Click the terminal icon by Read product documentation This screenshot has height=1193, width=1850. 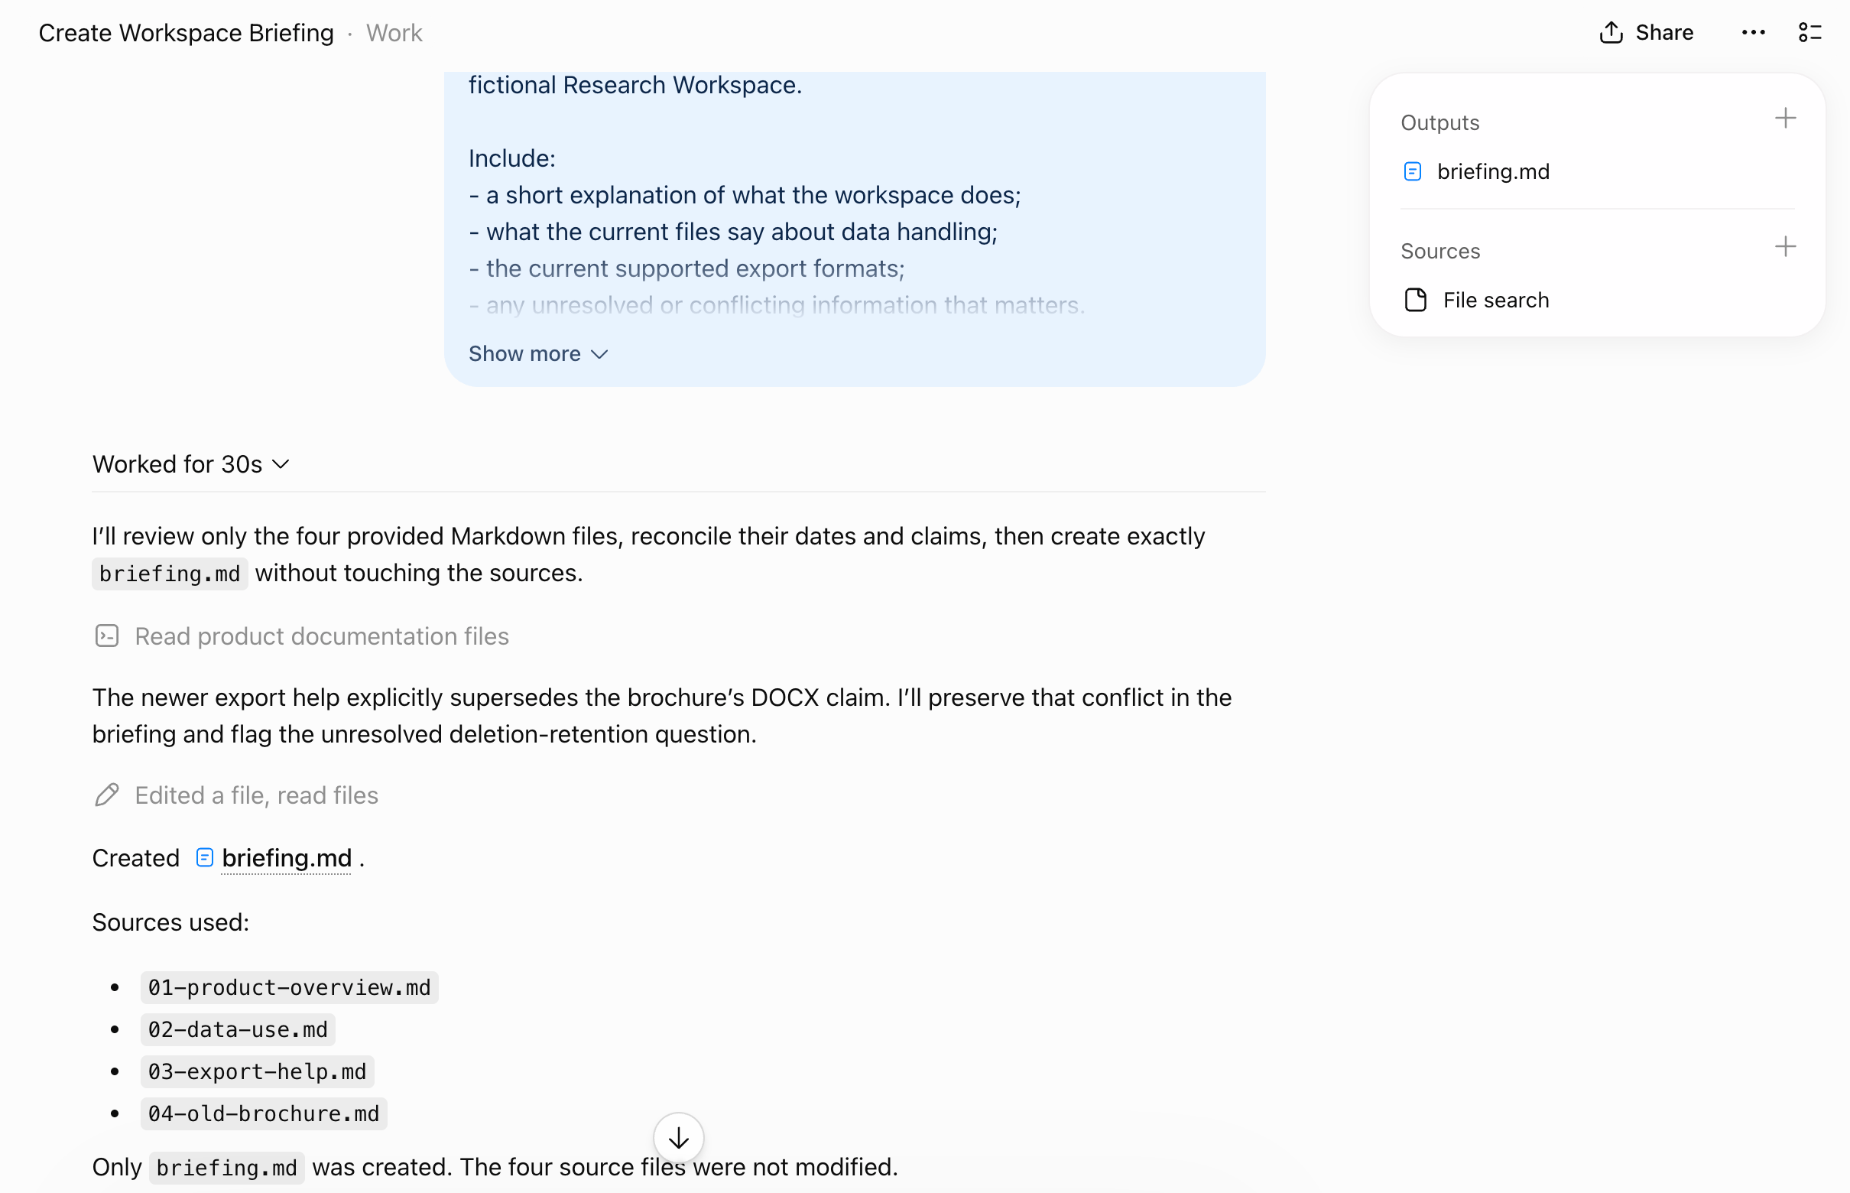coord(106,636)
